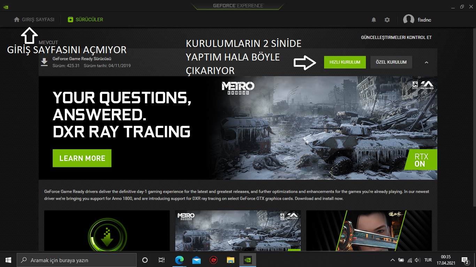
Task: Open Cortana circle on taskbar
Action: click(x=145, y=260)
